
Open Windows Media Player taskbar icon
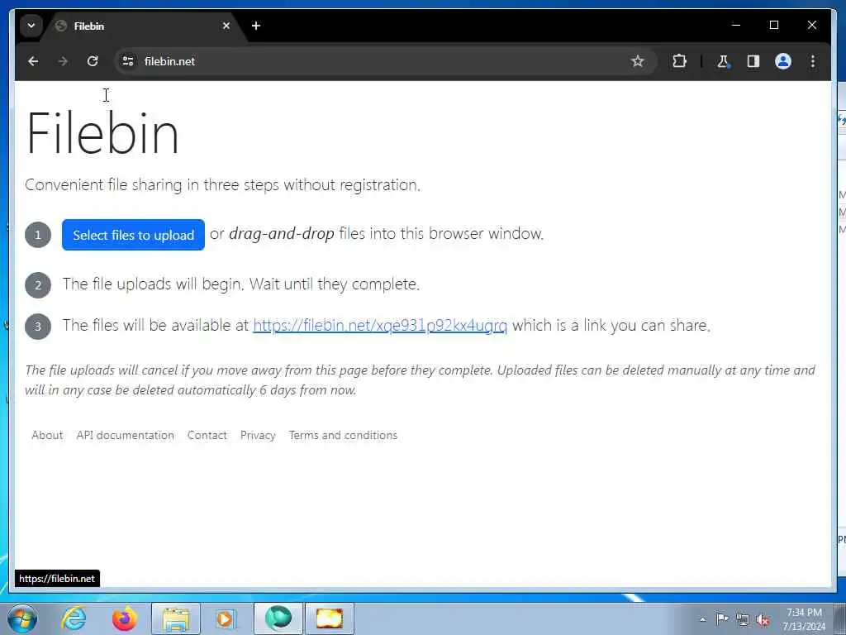(226, 618)
